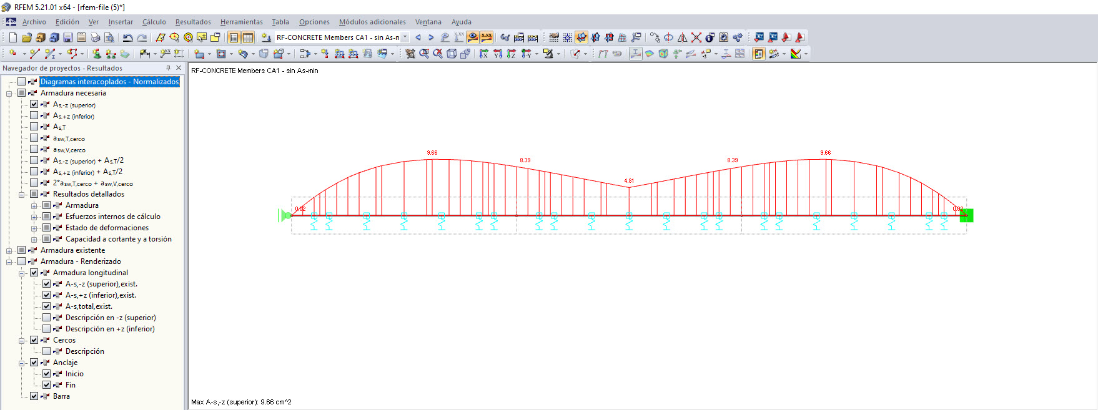Open the Ayuda menu
The width and height of the screenshot is (1098, 410).
click(x=461, y=22)
